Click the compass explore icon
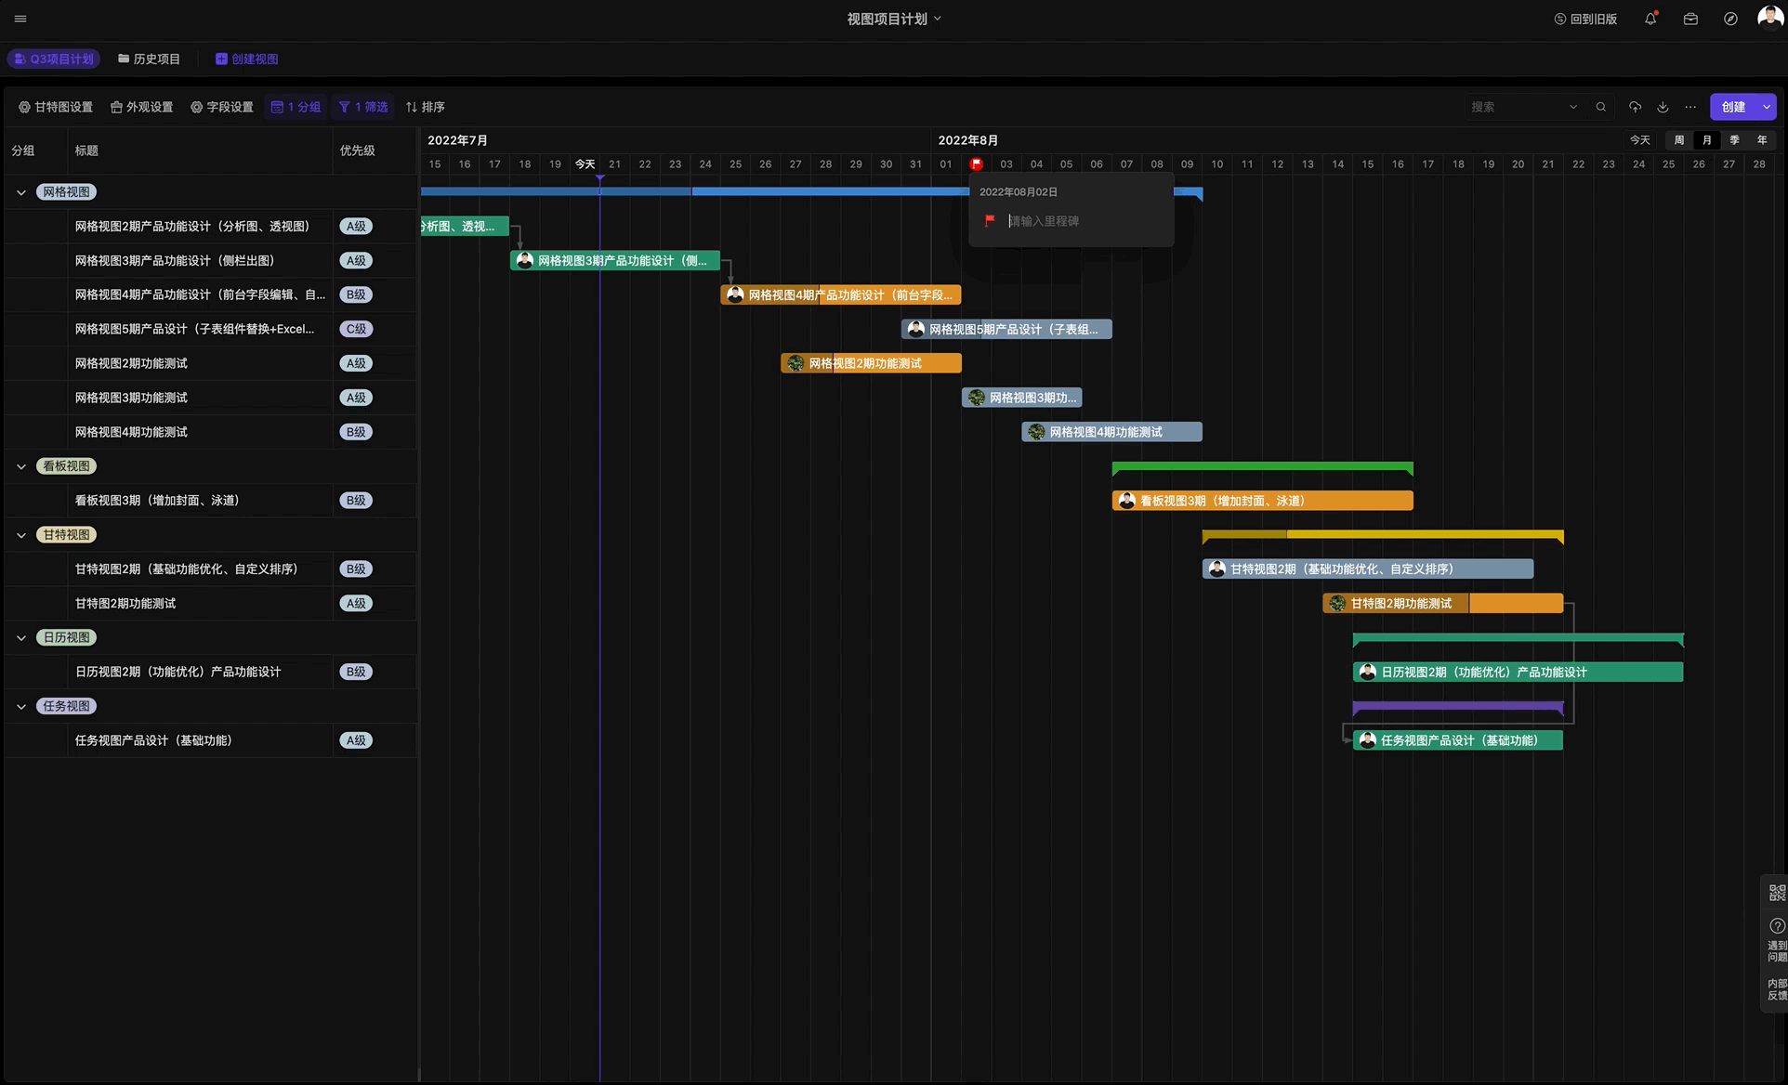The height and width of the screenshot is (1085, 1788). pyautogui.click(x=1730, y=19)
